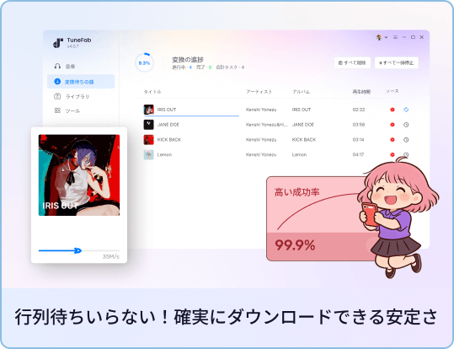Click the KICK BACK album thumbnail
This screenshot has height=349, width=454.
coord(148,140)
